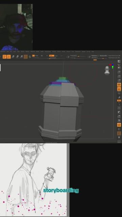Click the Mrgb color mode button
The width and height of the screenshot is (122, 217).
[x=33, y=56]
